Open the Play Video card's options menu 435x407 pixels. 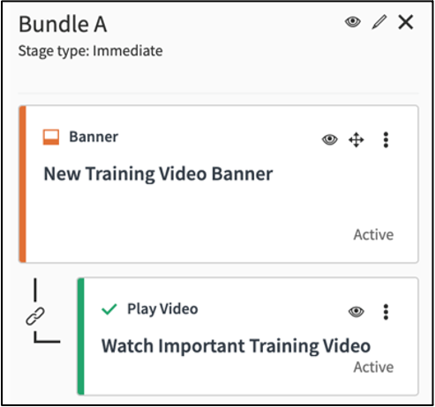(386, 312)
